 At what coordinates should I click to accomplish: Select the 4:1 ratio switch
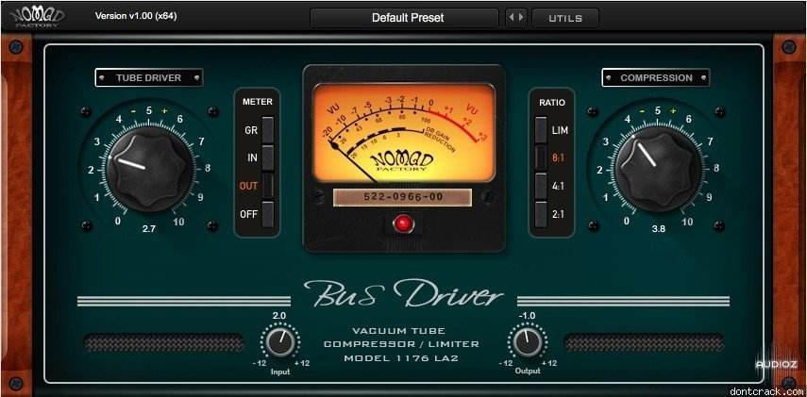pos(541,186)
